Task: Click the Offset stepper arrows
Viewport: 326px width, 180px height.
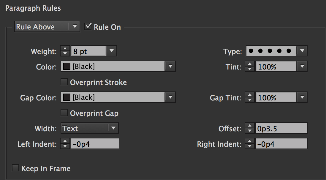Action: pos(249,128)
